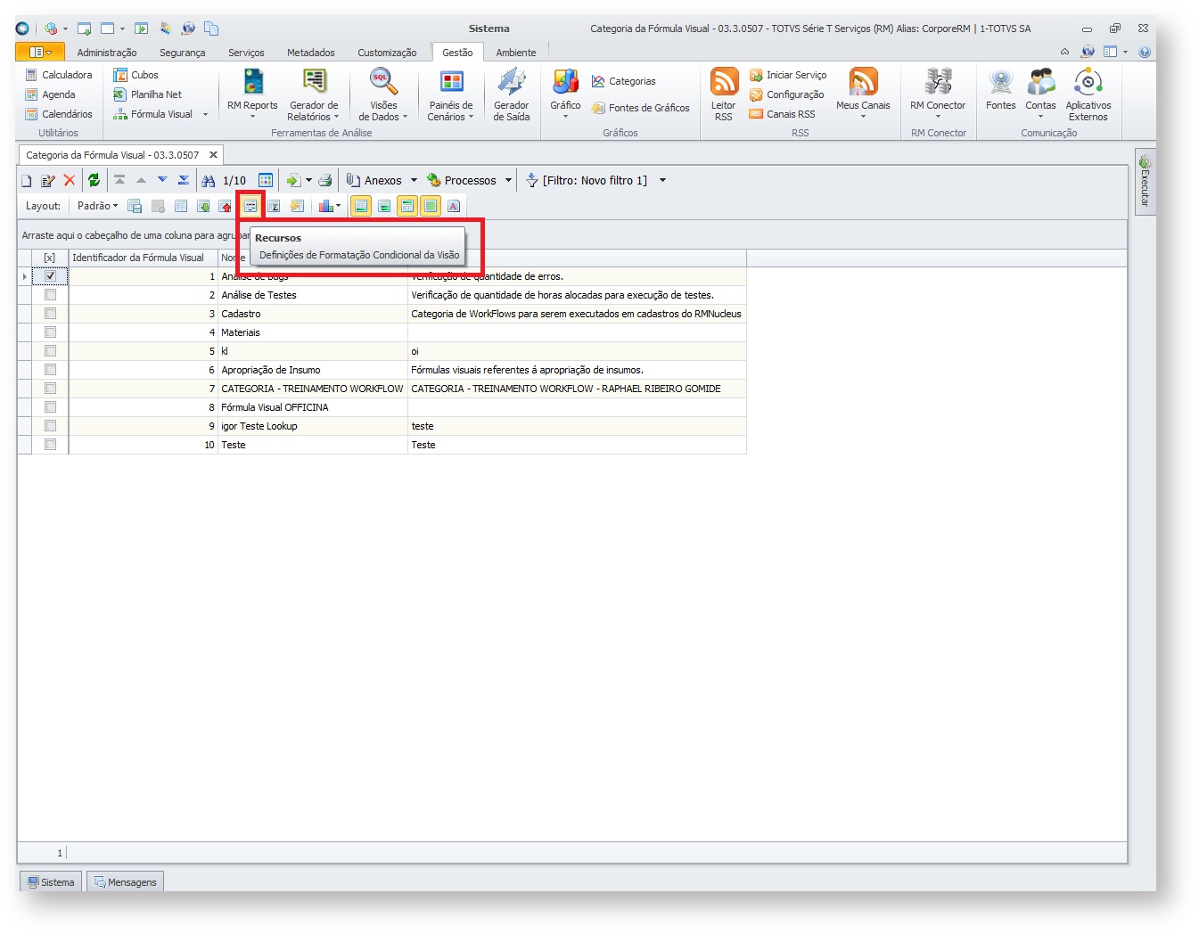Screen dimensions: 1199x934
Task: Open Planilha Net spreadsheet tool
Action: coord(147,94)
